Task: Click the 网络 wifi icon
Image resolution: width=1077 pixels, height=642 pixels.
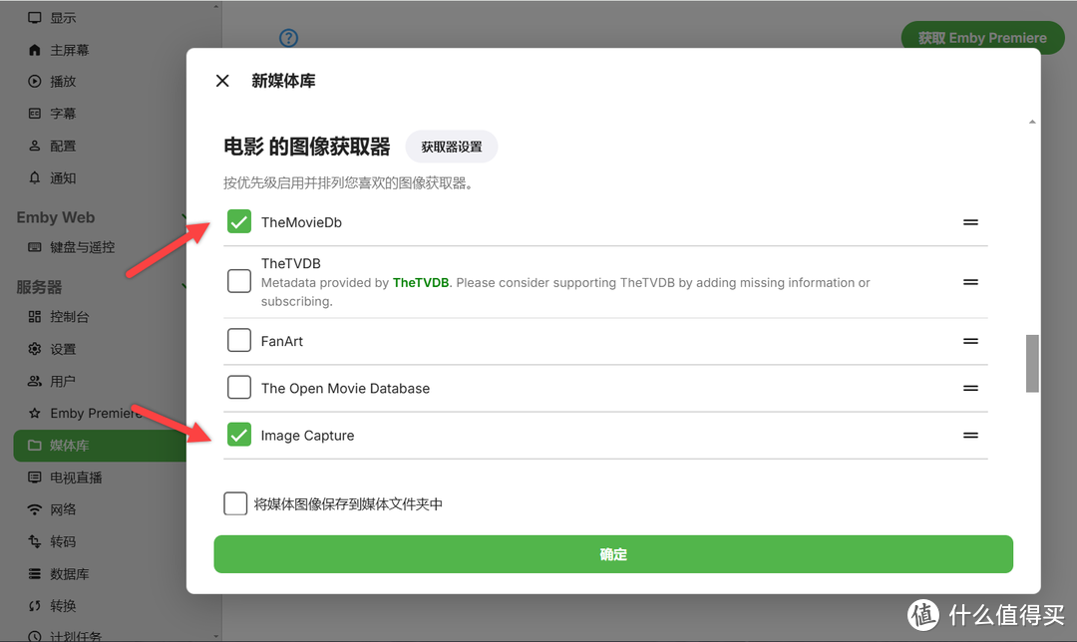Action: coord(34,509)
